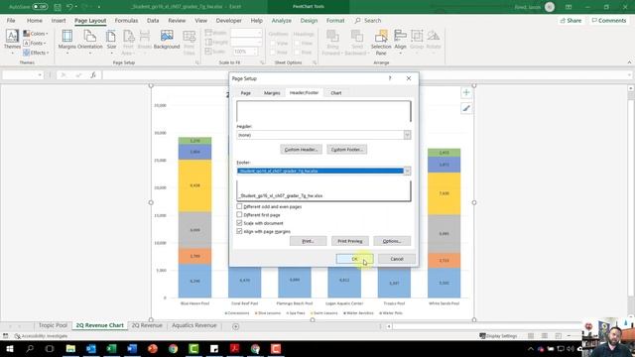The height and width of the screenshot is (357, 635).
Task: Click Print Preview button in dialog
Action: pos(350,241)
